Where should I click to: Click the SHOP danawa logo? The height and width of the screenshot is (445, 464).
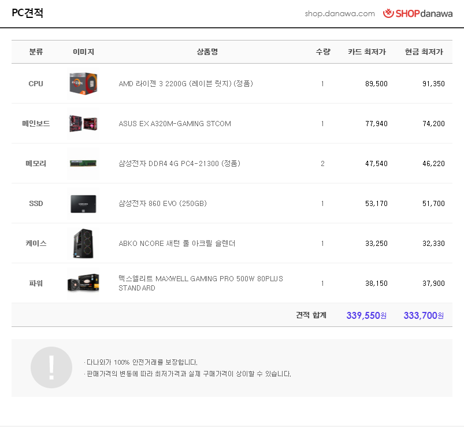pos(418,13)
